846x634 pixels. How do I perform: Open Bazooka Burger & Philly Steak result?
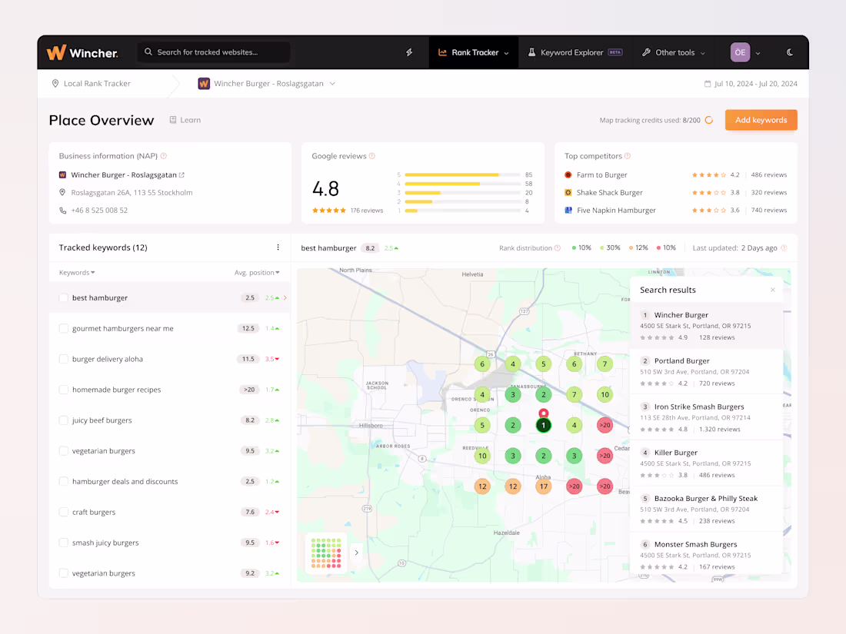[706, 509]
